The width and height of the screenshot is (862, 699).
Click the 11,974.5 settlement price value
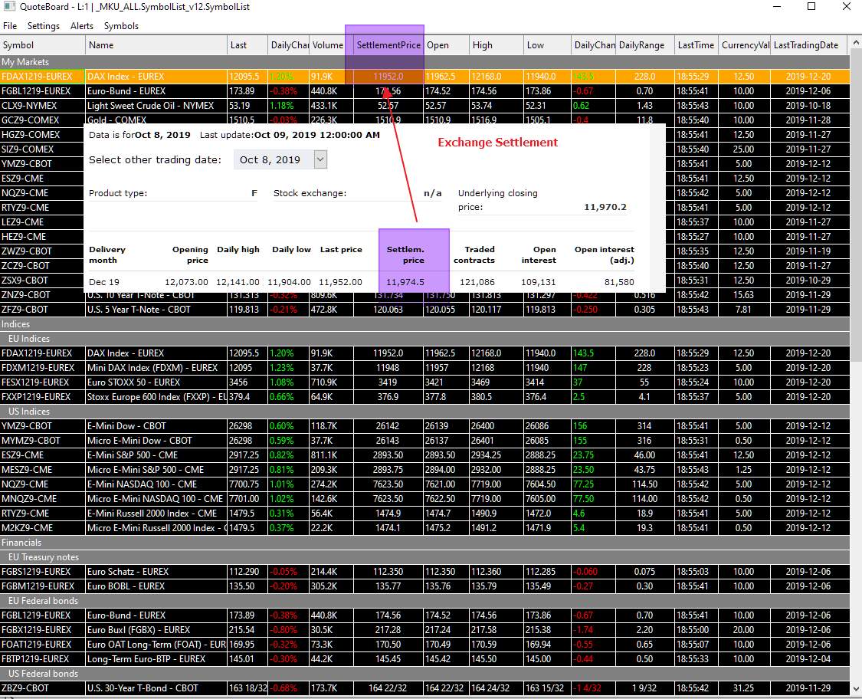click(x=405, y=282)
